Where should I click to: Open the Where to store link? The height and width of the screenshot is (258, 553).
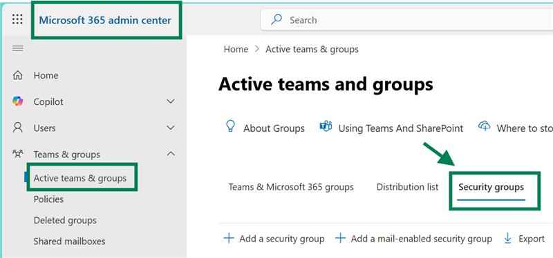pyautogui.click(x=525, y=128)
